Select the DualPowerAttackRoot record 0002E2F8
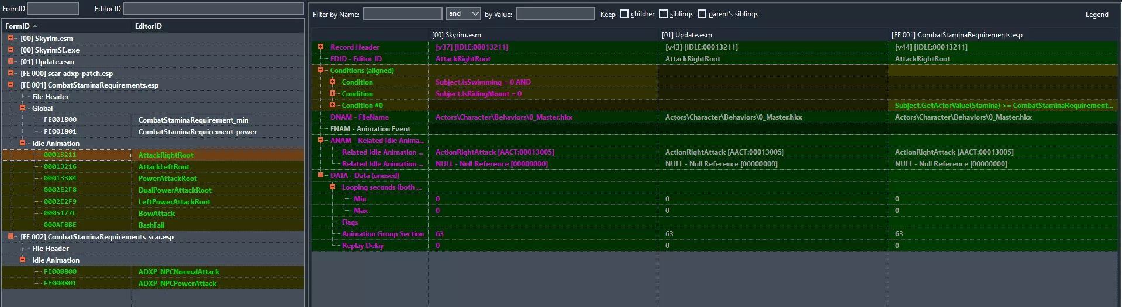Viewport: 1122px width, 307px height. tap(153, 190)
